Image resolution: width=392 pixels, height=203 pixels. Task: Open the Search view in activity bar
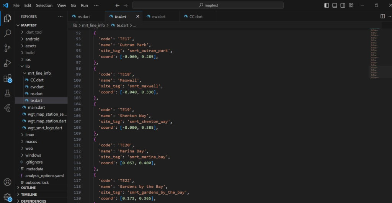point(7,33)
